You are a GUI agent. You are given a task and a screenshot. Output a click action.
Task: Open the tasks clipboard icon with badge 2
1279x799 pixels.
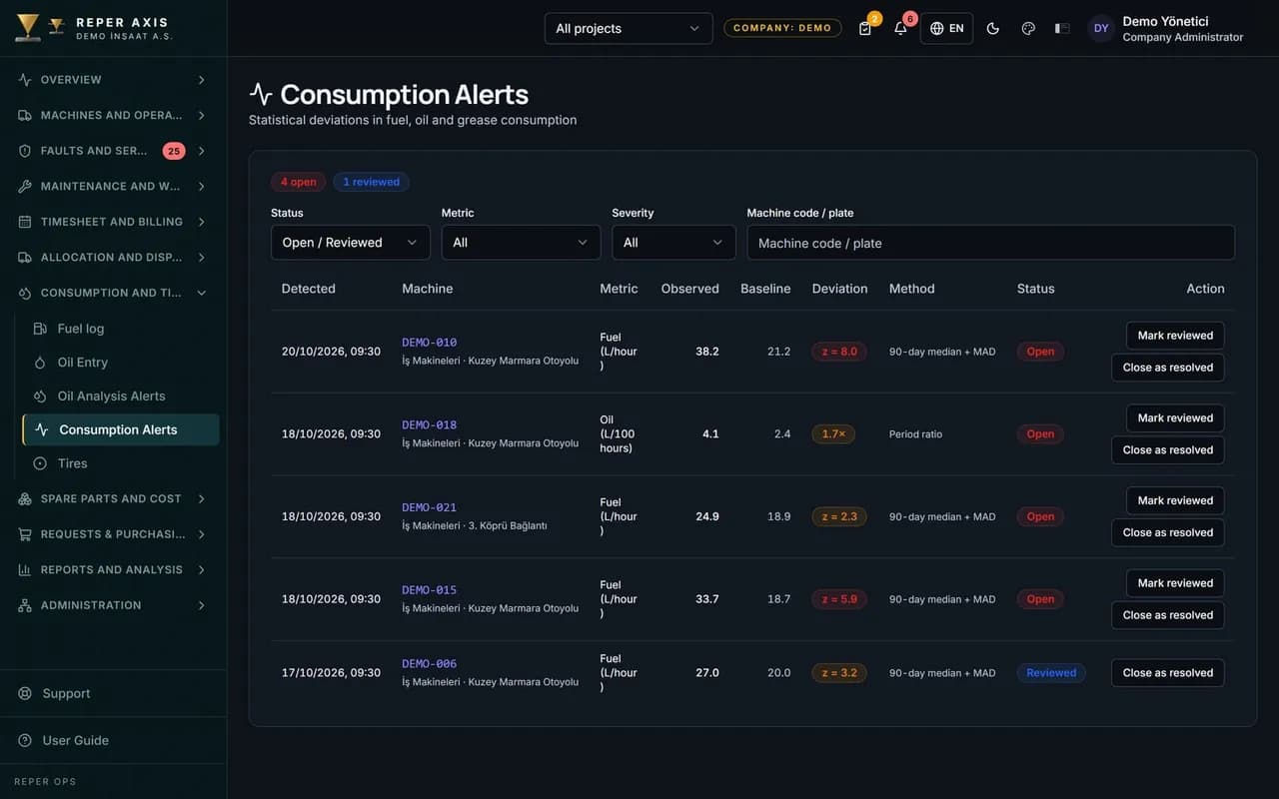tap(865, 28)
